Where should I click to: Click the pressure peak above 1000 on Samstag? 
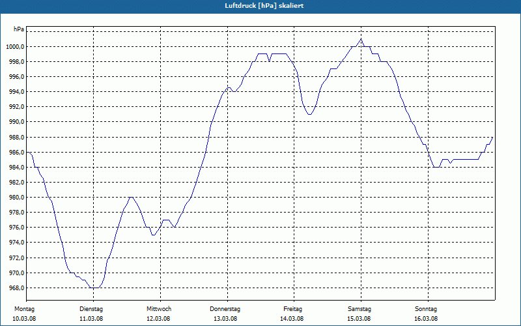click(x=361, y=38)
